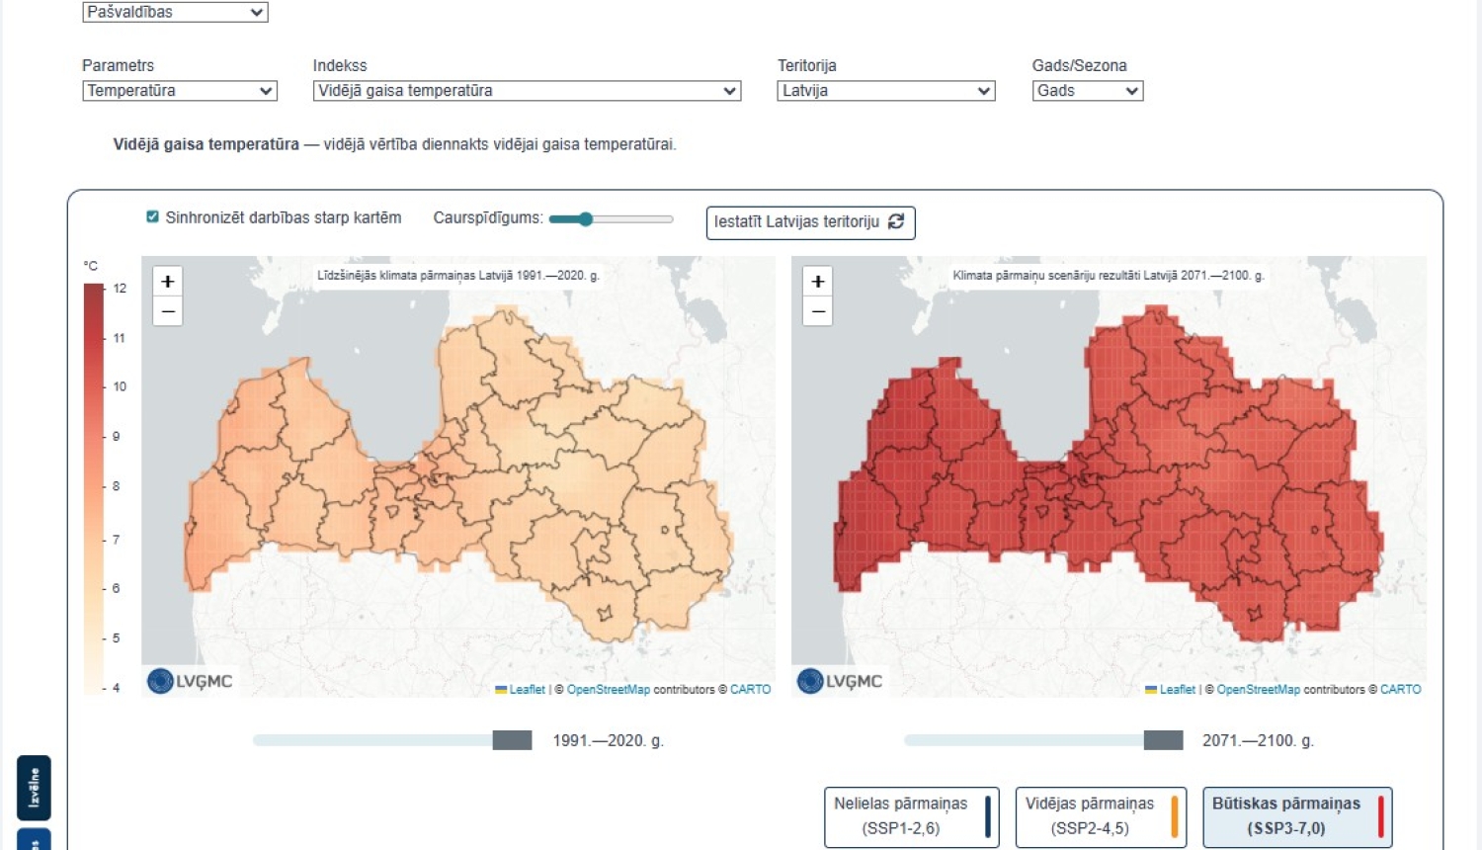Open the Parametrs Temperatūra dropdown
1482x850 pixels.
[x=180, y=91]
